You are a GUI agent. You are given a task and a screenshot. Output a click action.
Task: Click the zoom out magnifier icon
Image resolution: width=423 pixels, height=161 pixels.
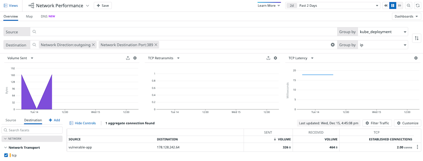pyautogui.click(x=409, y=6)
